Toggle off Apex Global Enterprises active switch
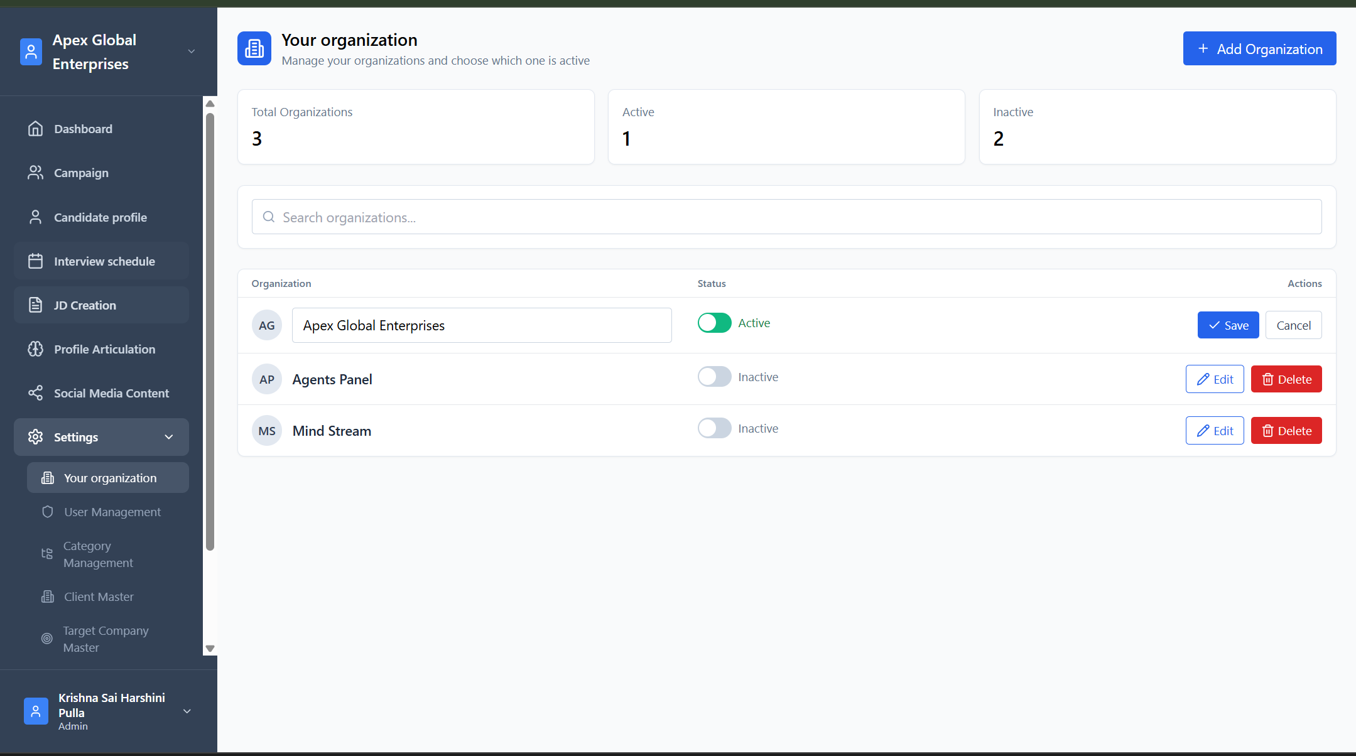The width and height of the screenshot is (1356, 756). 714,323
